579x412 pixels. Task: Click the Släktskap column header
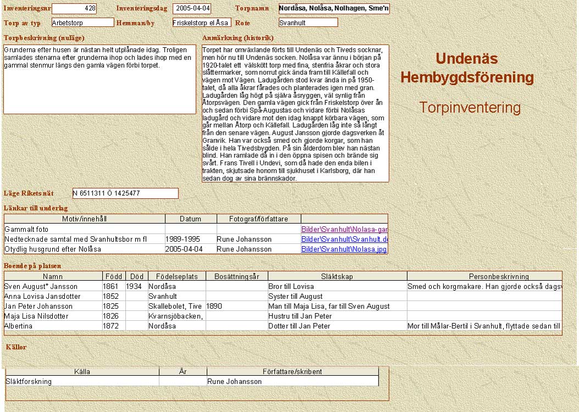click(x=337, y=276)
